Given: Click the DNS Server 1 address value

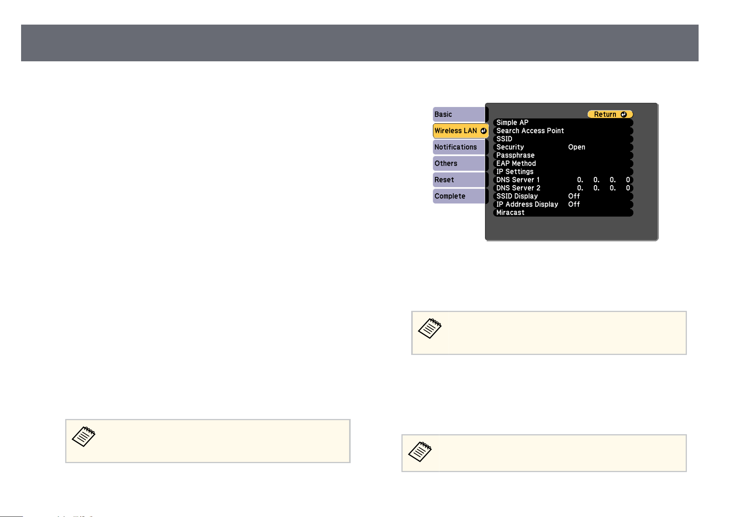Looking at the screenshot, I should tap(603, 180).
